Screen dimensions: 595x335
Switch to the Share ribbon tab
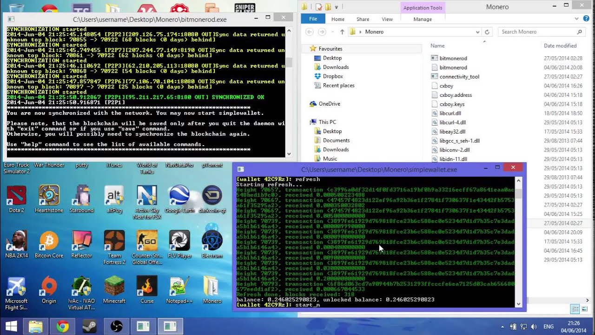point(363,19)
